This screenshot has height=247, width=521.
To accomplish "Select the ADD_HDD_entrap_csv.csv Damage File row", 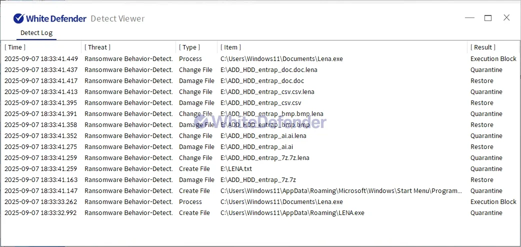I will click(260, 103).
